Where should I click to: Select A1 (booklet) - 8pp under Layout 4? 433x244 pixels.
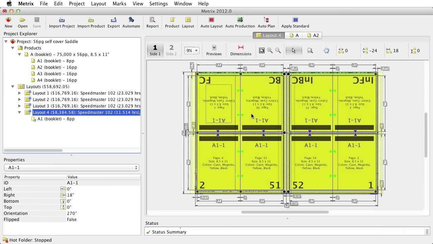point(56,119)
